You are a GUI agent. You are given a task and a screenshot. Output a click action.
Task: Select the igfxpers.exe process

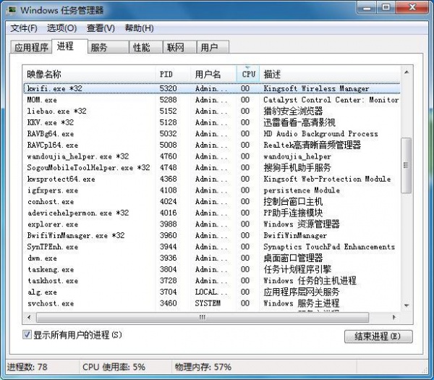(212, 190)
